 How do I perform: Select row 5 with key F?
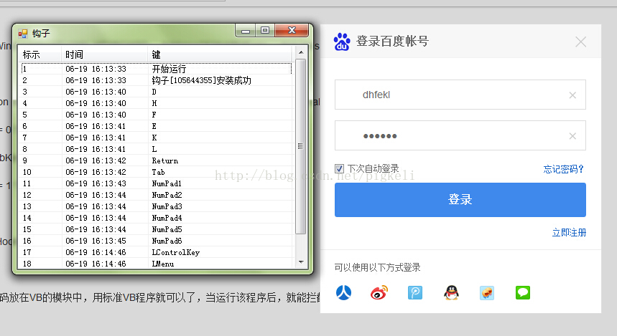[x=156, y=115]
